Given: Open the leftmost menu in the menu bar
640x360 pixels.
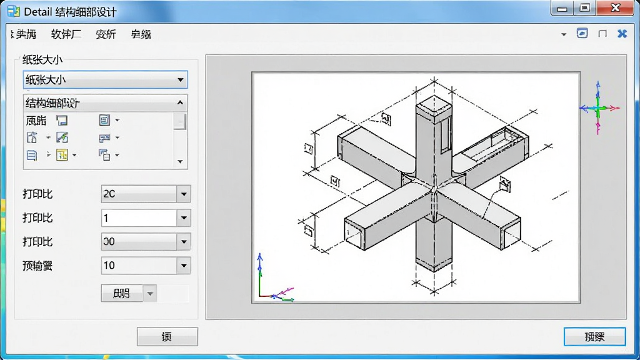Looking at the screenshot, I should 24,34.
